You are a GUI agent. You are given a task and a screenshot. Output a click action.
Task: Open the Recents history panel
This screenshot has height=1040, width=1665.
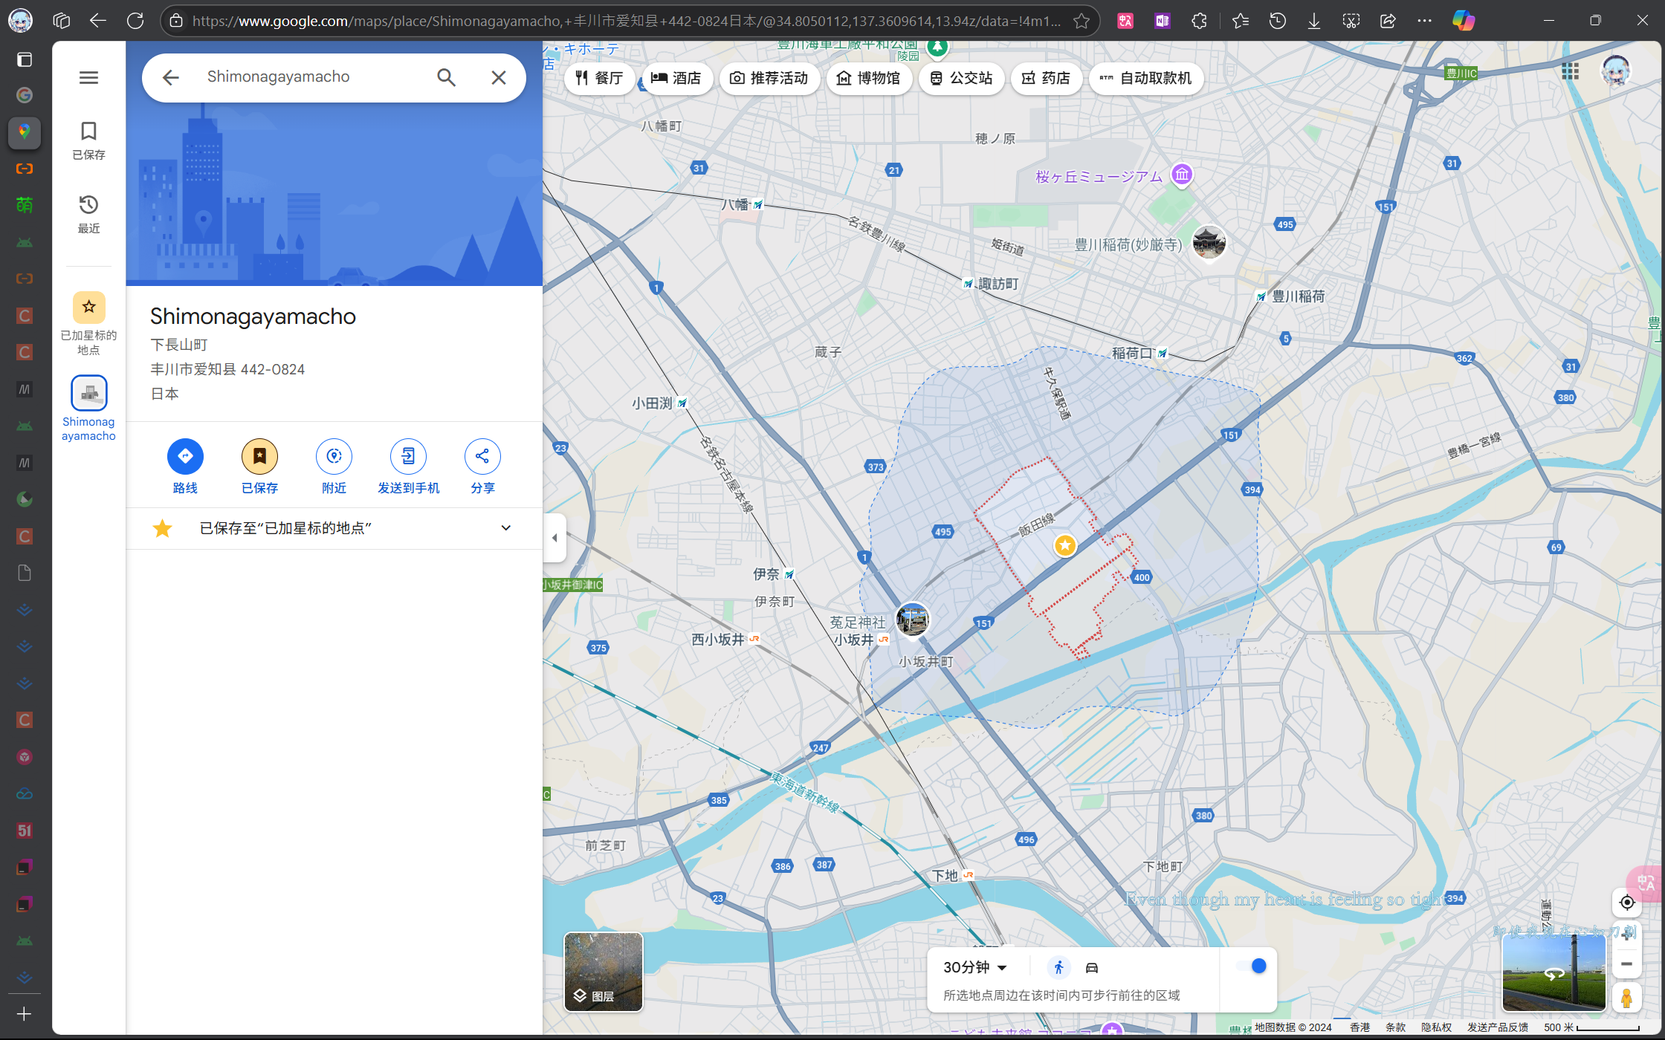coord(88,214)
